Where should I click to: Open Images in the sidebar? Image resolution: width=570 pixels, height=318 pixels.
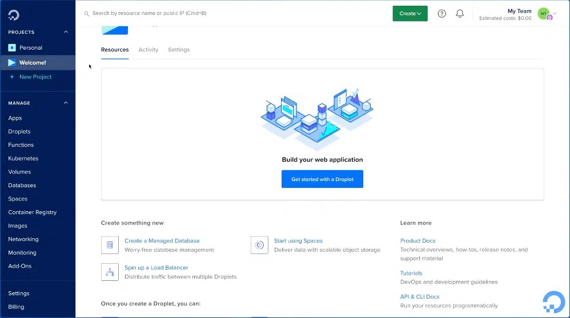(x=18, y=226)
